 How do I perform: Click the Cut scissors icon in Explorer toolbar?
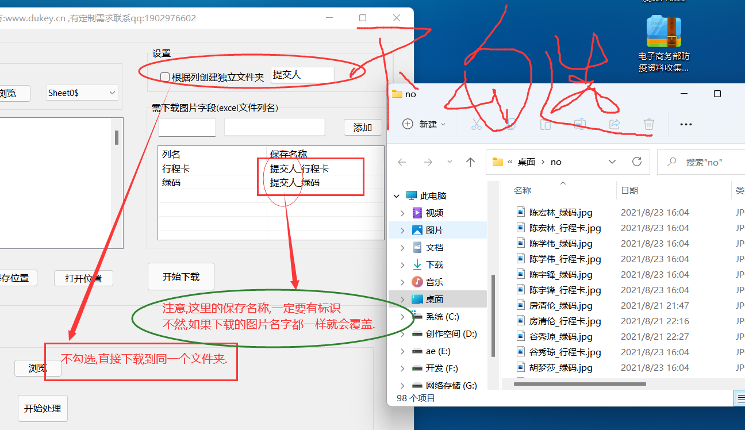coord(477,124)
